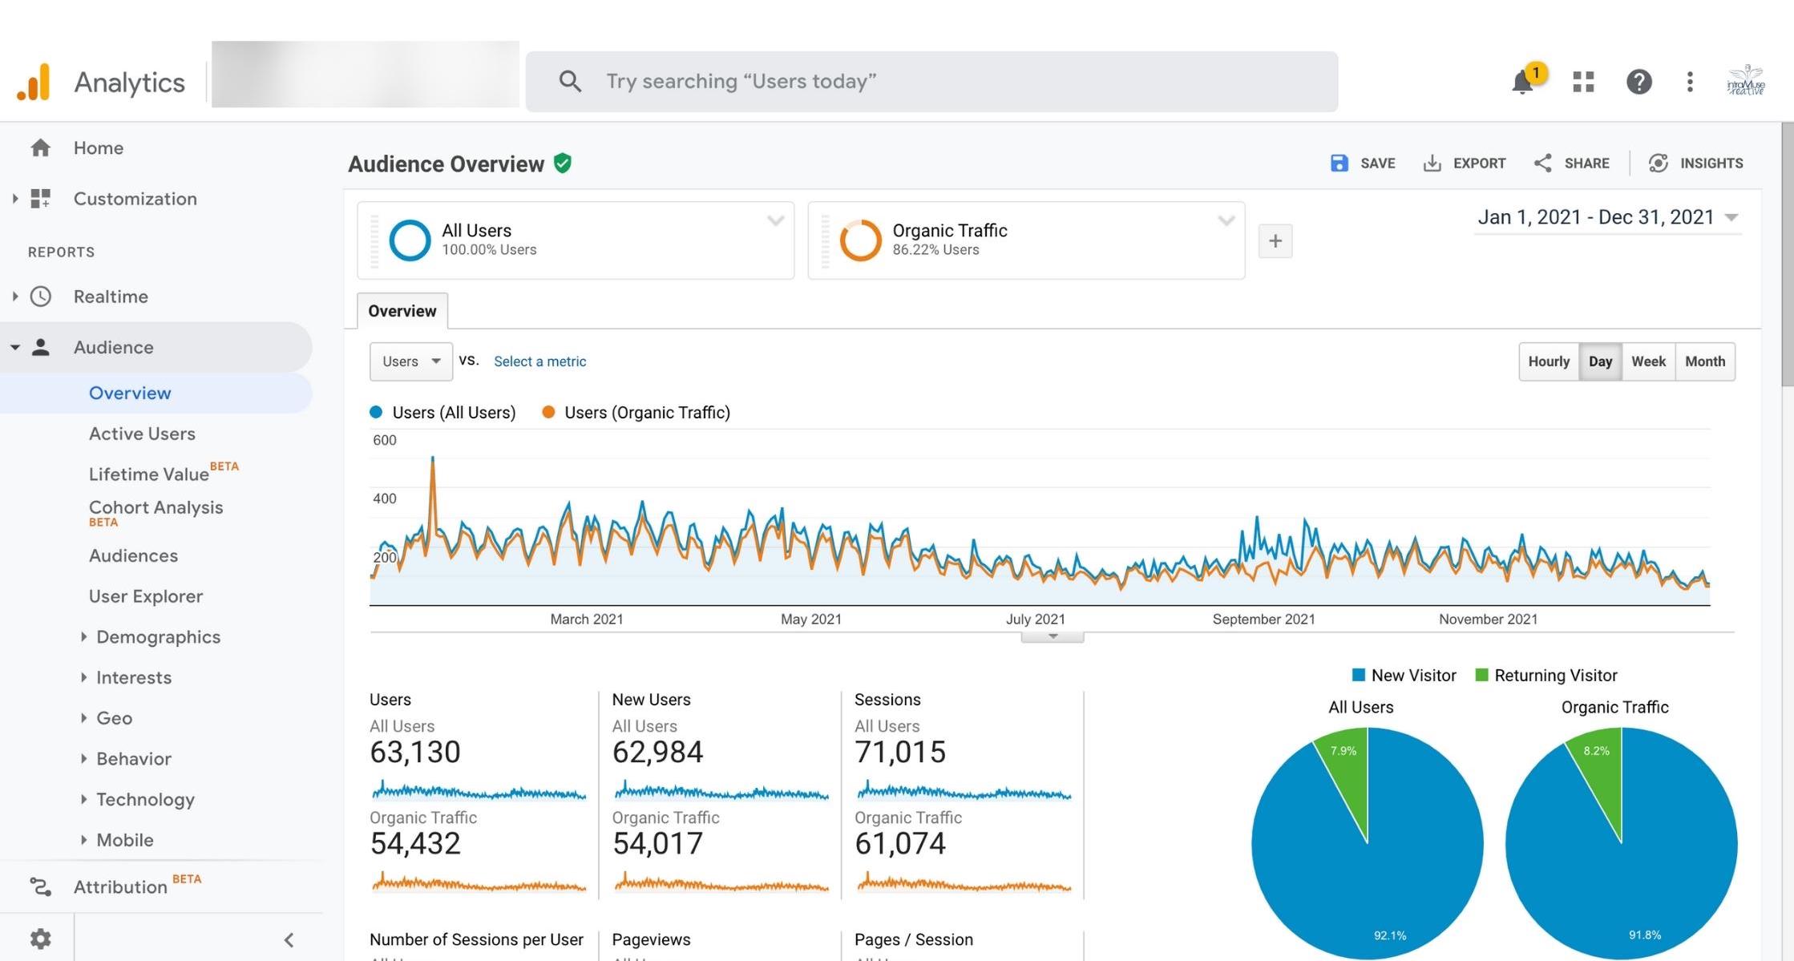Screen dimensions: 1794x961
Task: Click the Audience Overview menu item
Action: click(129, 393)
